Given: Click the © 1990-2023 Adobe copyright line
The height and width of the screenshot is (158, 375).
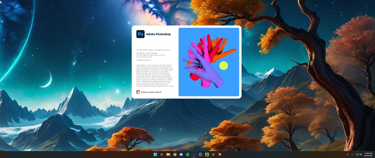Looking at the screenshot, I should [x=153, y=50].
